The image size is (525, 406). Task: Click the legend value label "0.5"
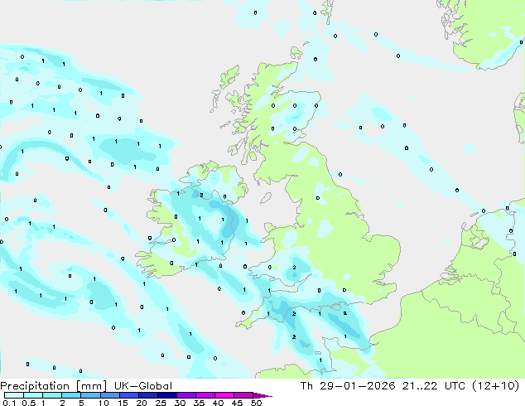pyautogui.click(x=28, y=403)
